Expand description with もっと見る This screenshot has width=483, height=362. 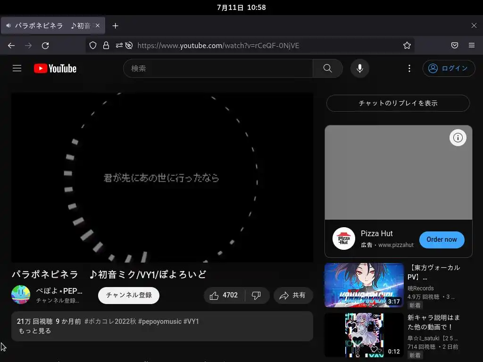coord(35,331)
